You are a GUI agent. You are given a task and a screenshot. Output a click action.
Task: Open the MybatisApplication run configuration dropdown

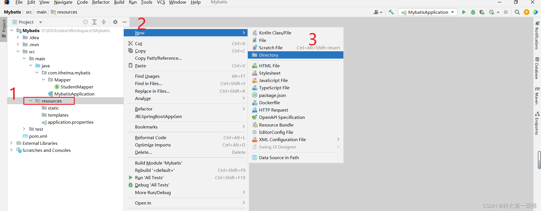click(428, 12)
